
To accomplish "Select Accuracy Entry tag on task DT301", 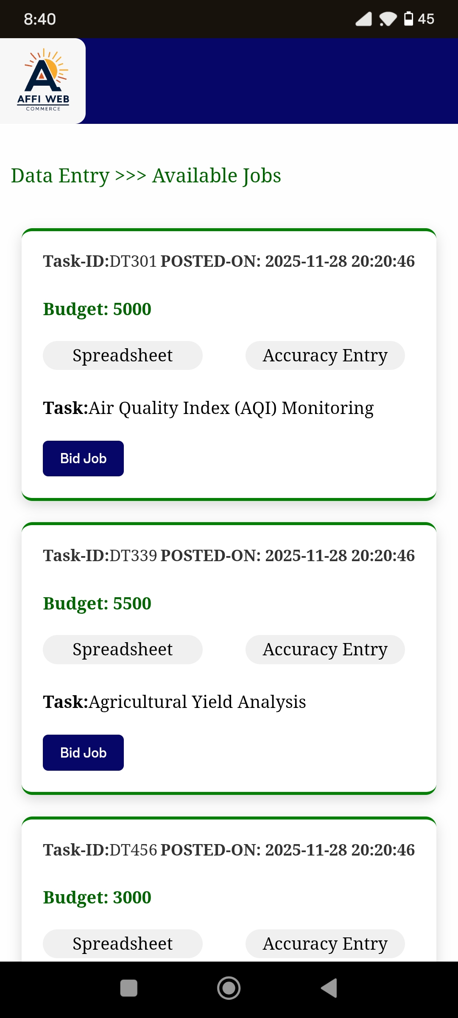I will (325, 355).
